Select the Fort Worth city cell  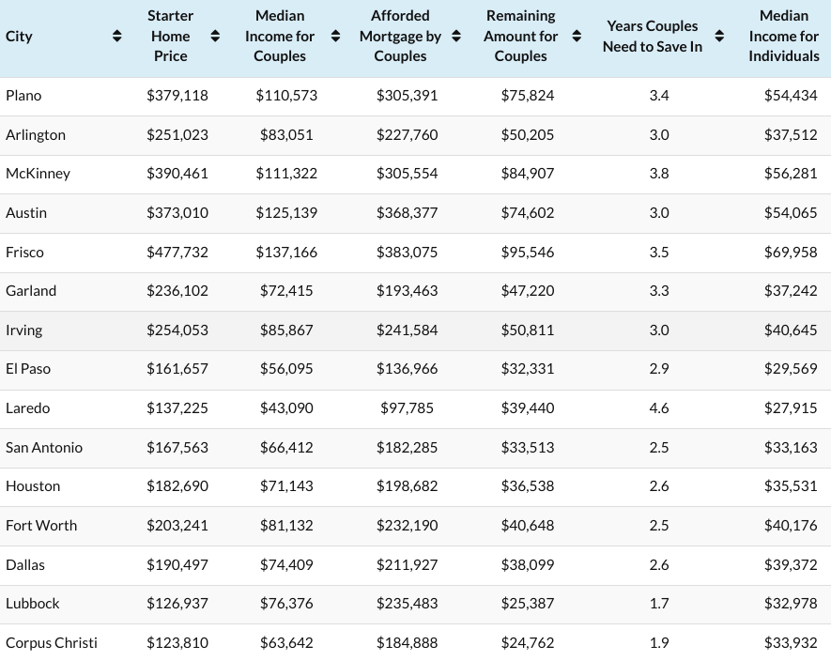coord(41,526)
